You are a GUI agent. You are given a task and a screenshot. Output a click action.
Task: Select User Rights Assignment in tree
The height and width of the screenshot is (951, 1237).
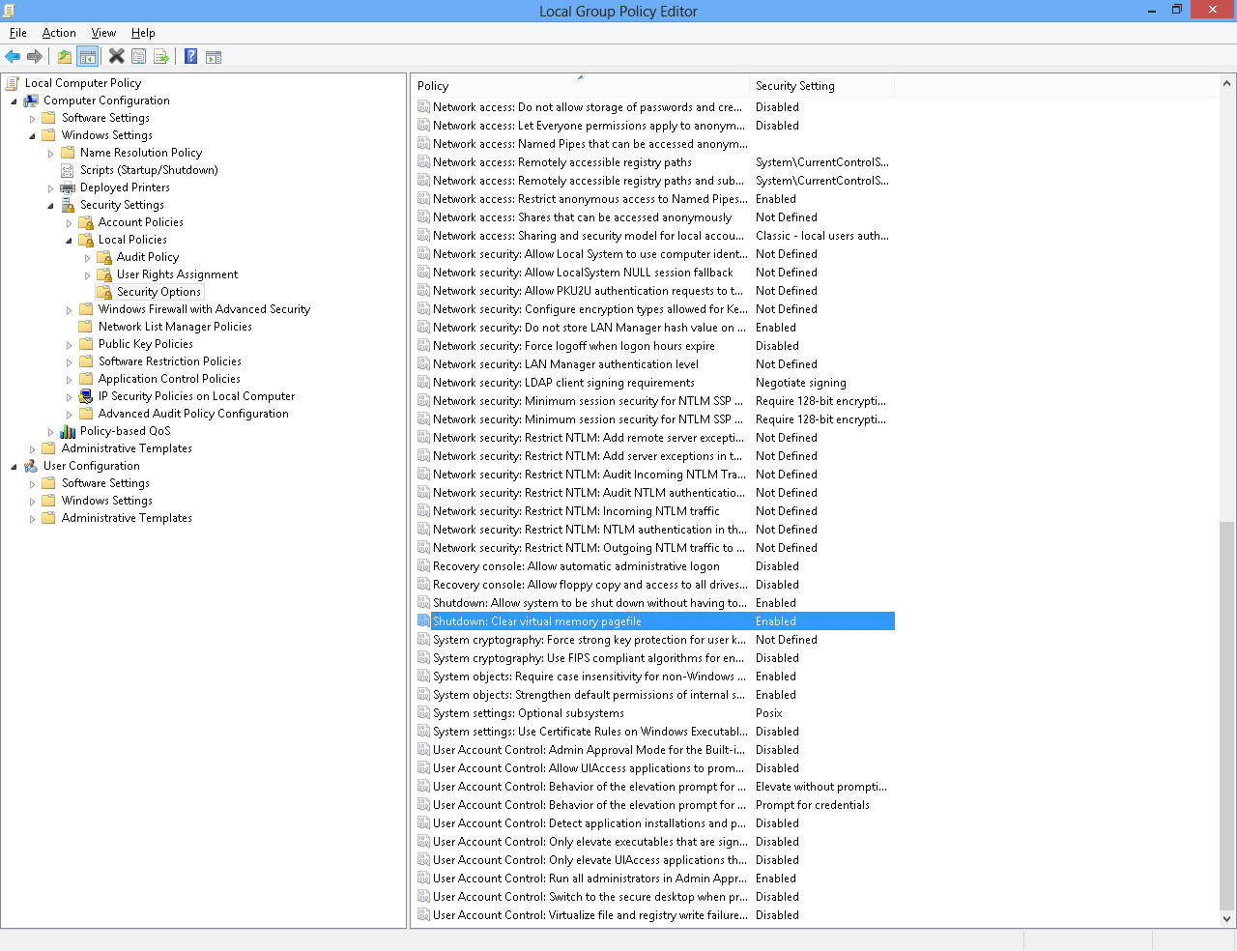(x=177, y=274)
